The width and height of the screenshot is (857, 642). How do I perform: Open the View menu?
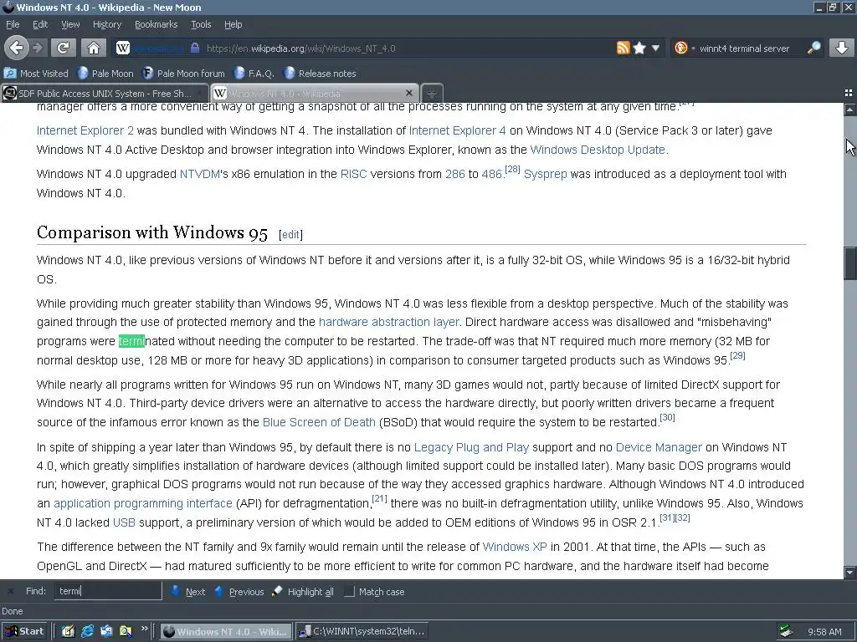(70, 24)
